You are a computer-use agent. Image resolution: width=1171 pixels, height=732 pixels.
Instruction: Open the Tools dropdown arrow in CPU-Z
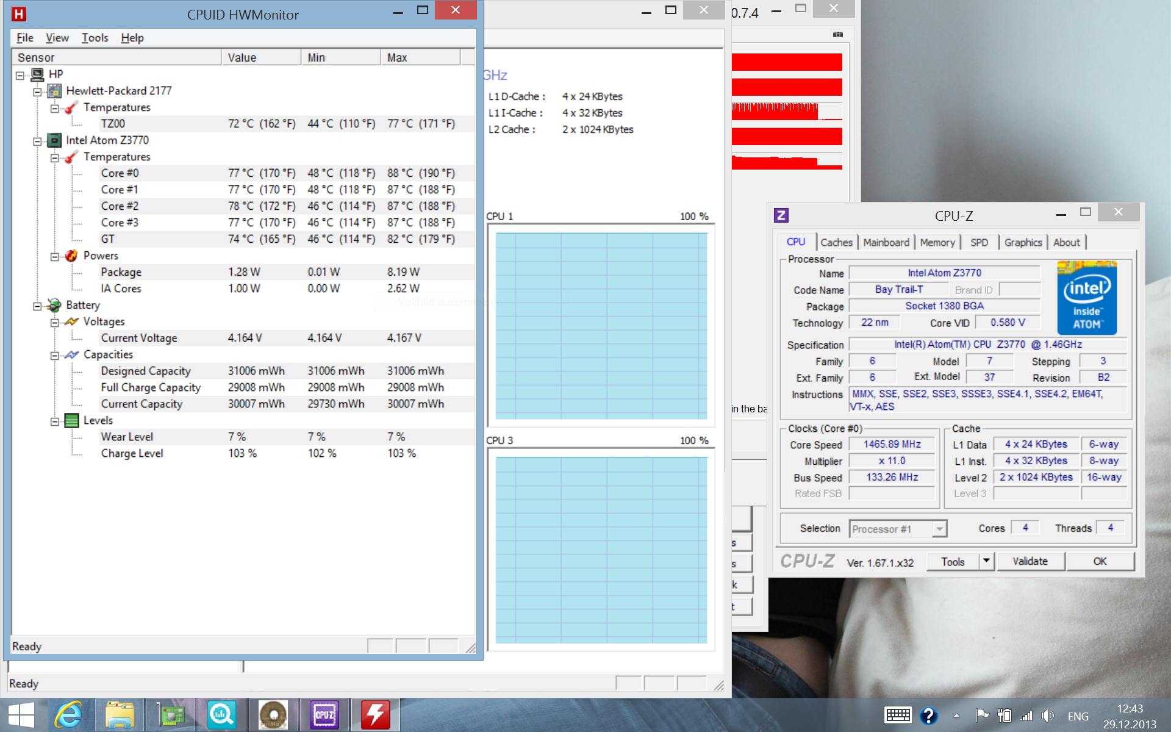pos(986,561)
